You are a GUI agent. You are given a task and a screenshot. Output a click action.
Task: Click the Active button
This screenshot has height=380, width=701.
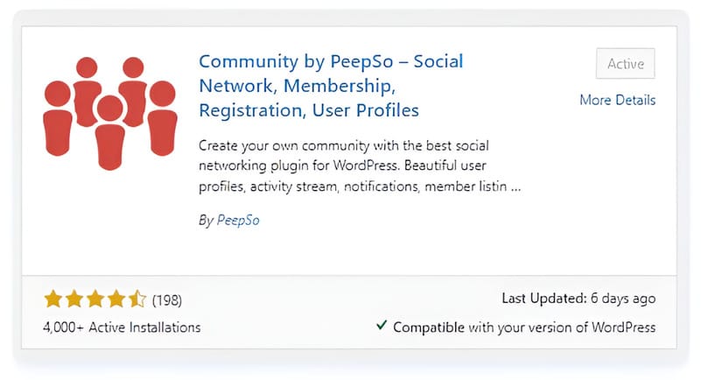[x=626, y=64]
